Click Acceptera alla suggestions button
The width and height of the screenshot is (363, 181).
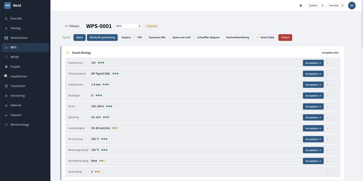pos(330,52)
